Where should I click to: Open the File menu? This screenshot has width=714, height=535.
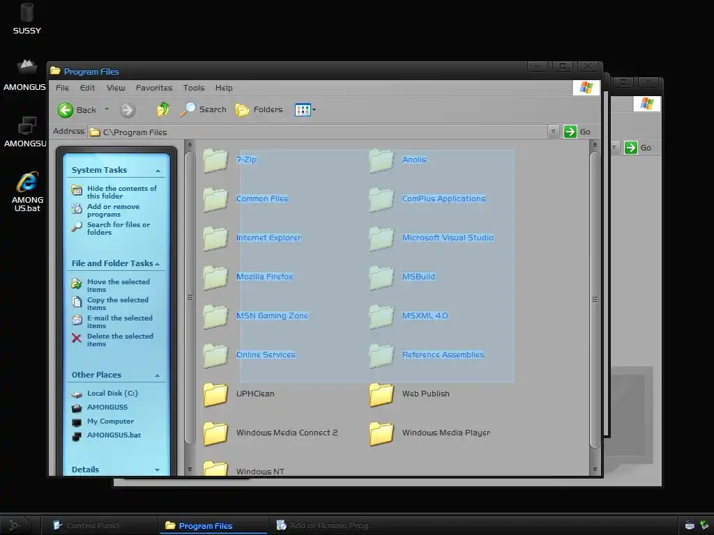[62, 88]
